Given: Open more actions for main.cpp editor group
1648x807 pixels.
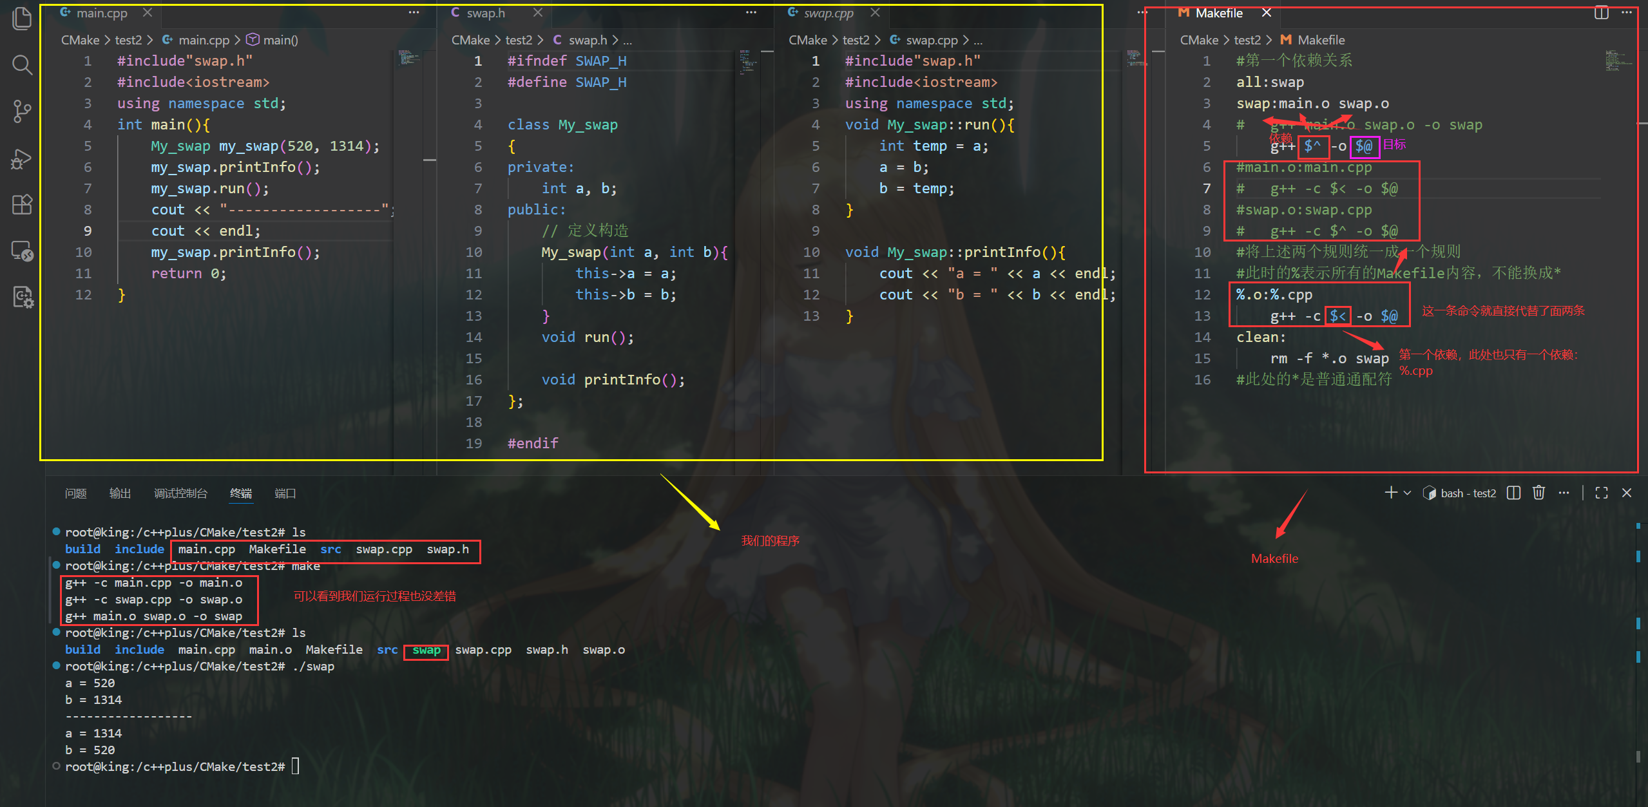Looking at the screenshot, I should [x=414, y=13].
